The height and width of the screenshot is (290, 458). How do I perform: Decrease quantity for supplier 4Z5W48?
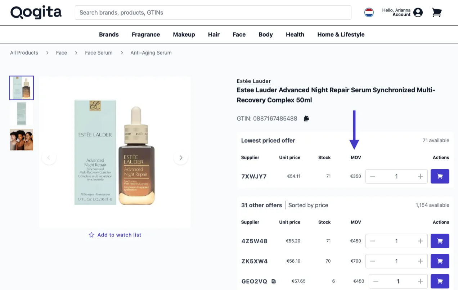point(373,241)
